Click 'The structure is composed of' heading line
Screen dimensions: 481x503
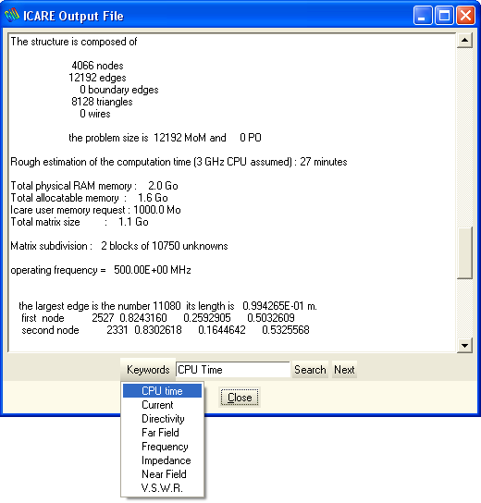[x=74, y=42]
